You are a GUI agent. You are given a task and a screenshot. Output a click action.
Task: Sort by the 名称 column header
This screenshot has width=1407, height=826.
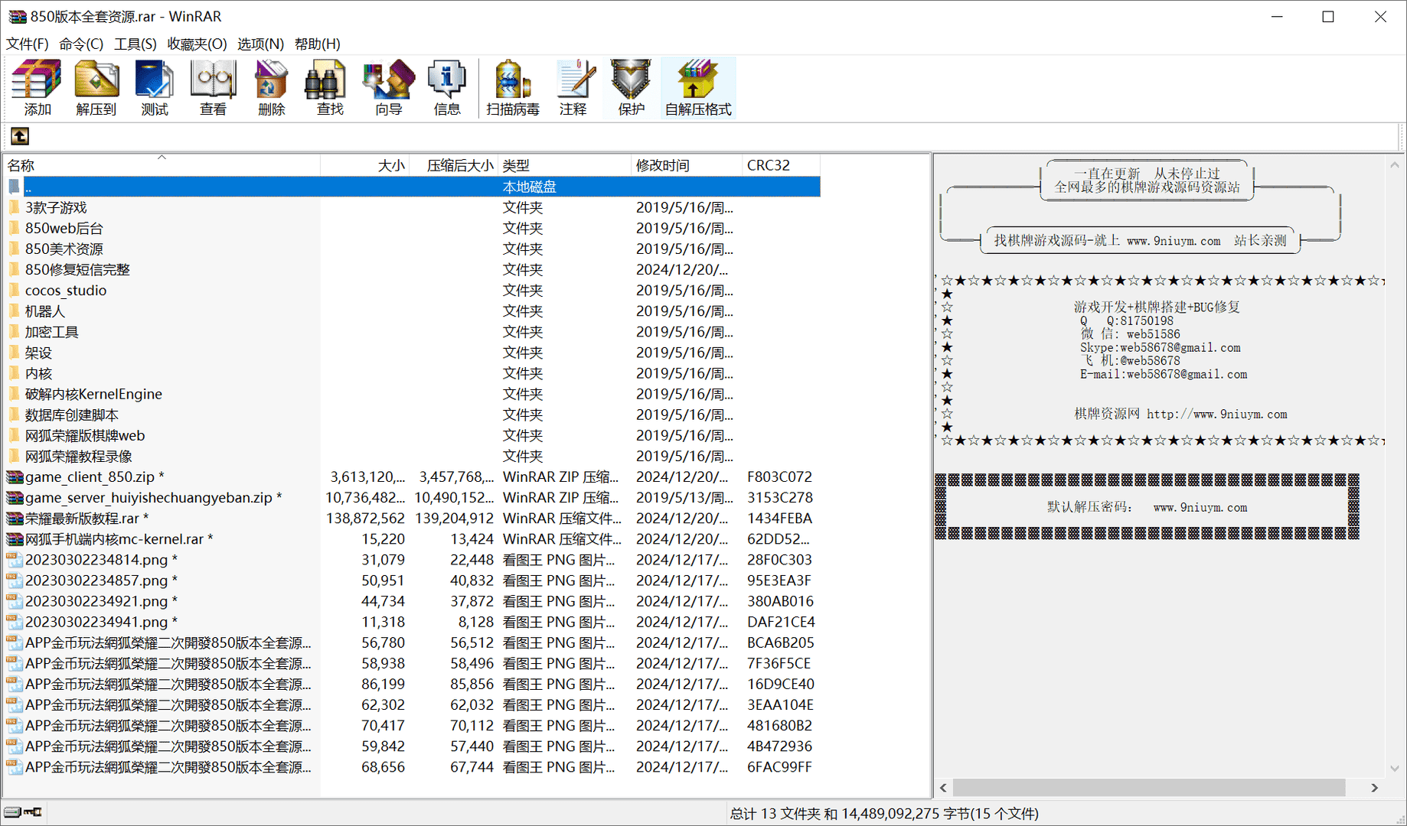point(162,165)
